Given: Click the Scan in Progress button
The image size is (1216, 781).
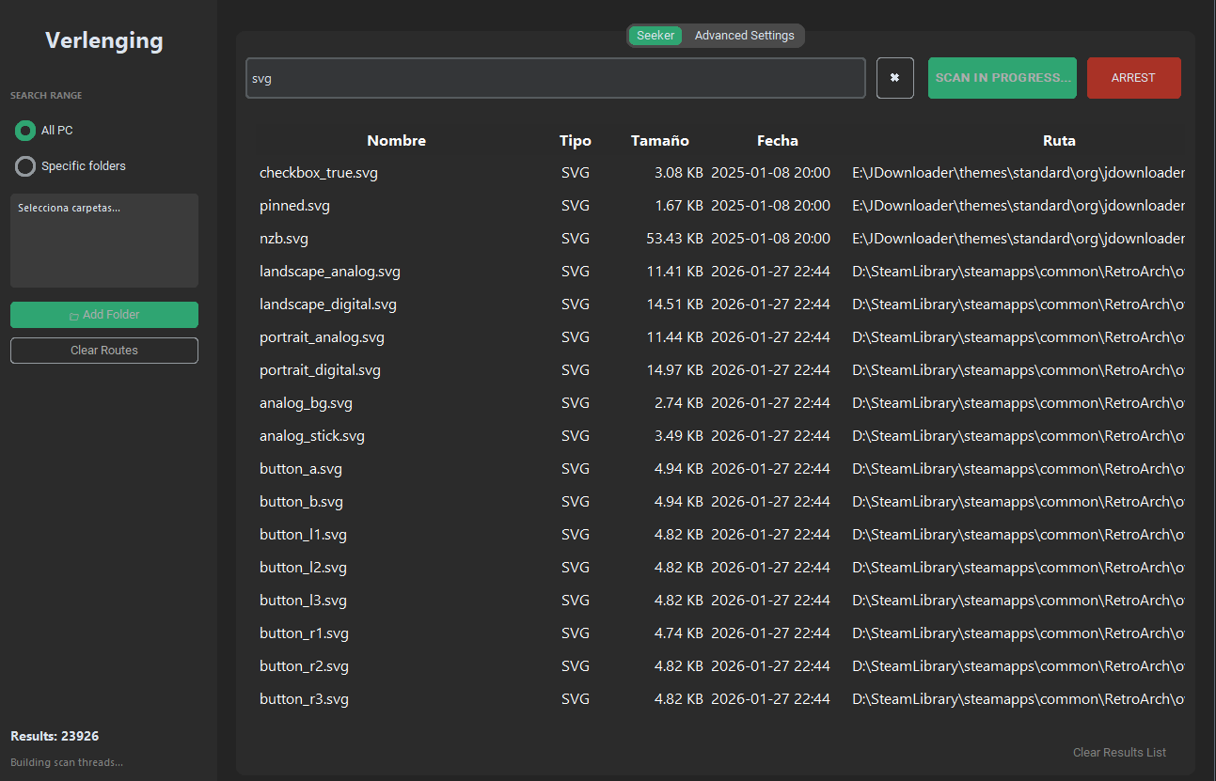Looking at the screenshot, I should [1003, 78].
